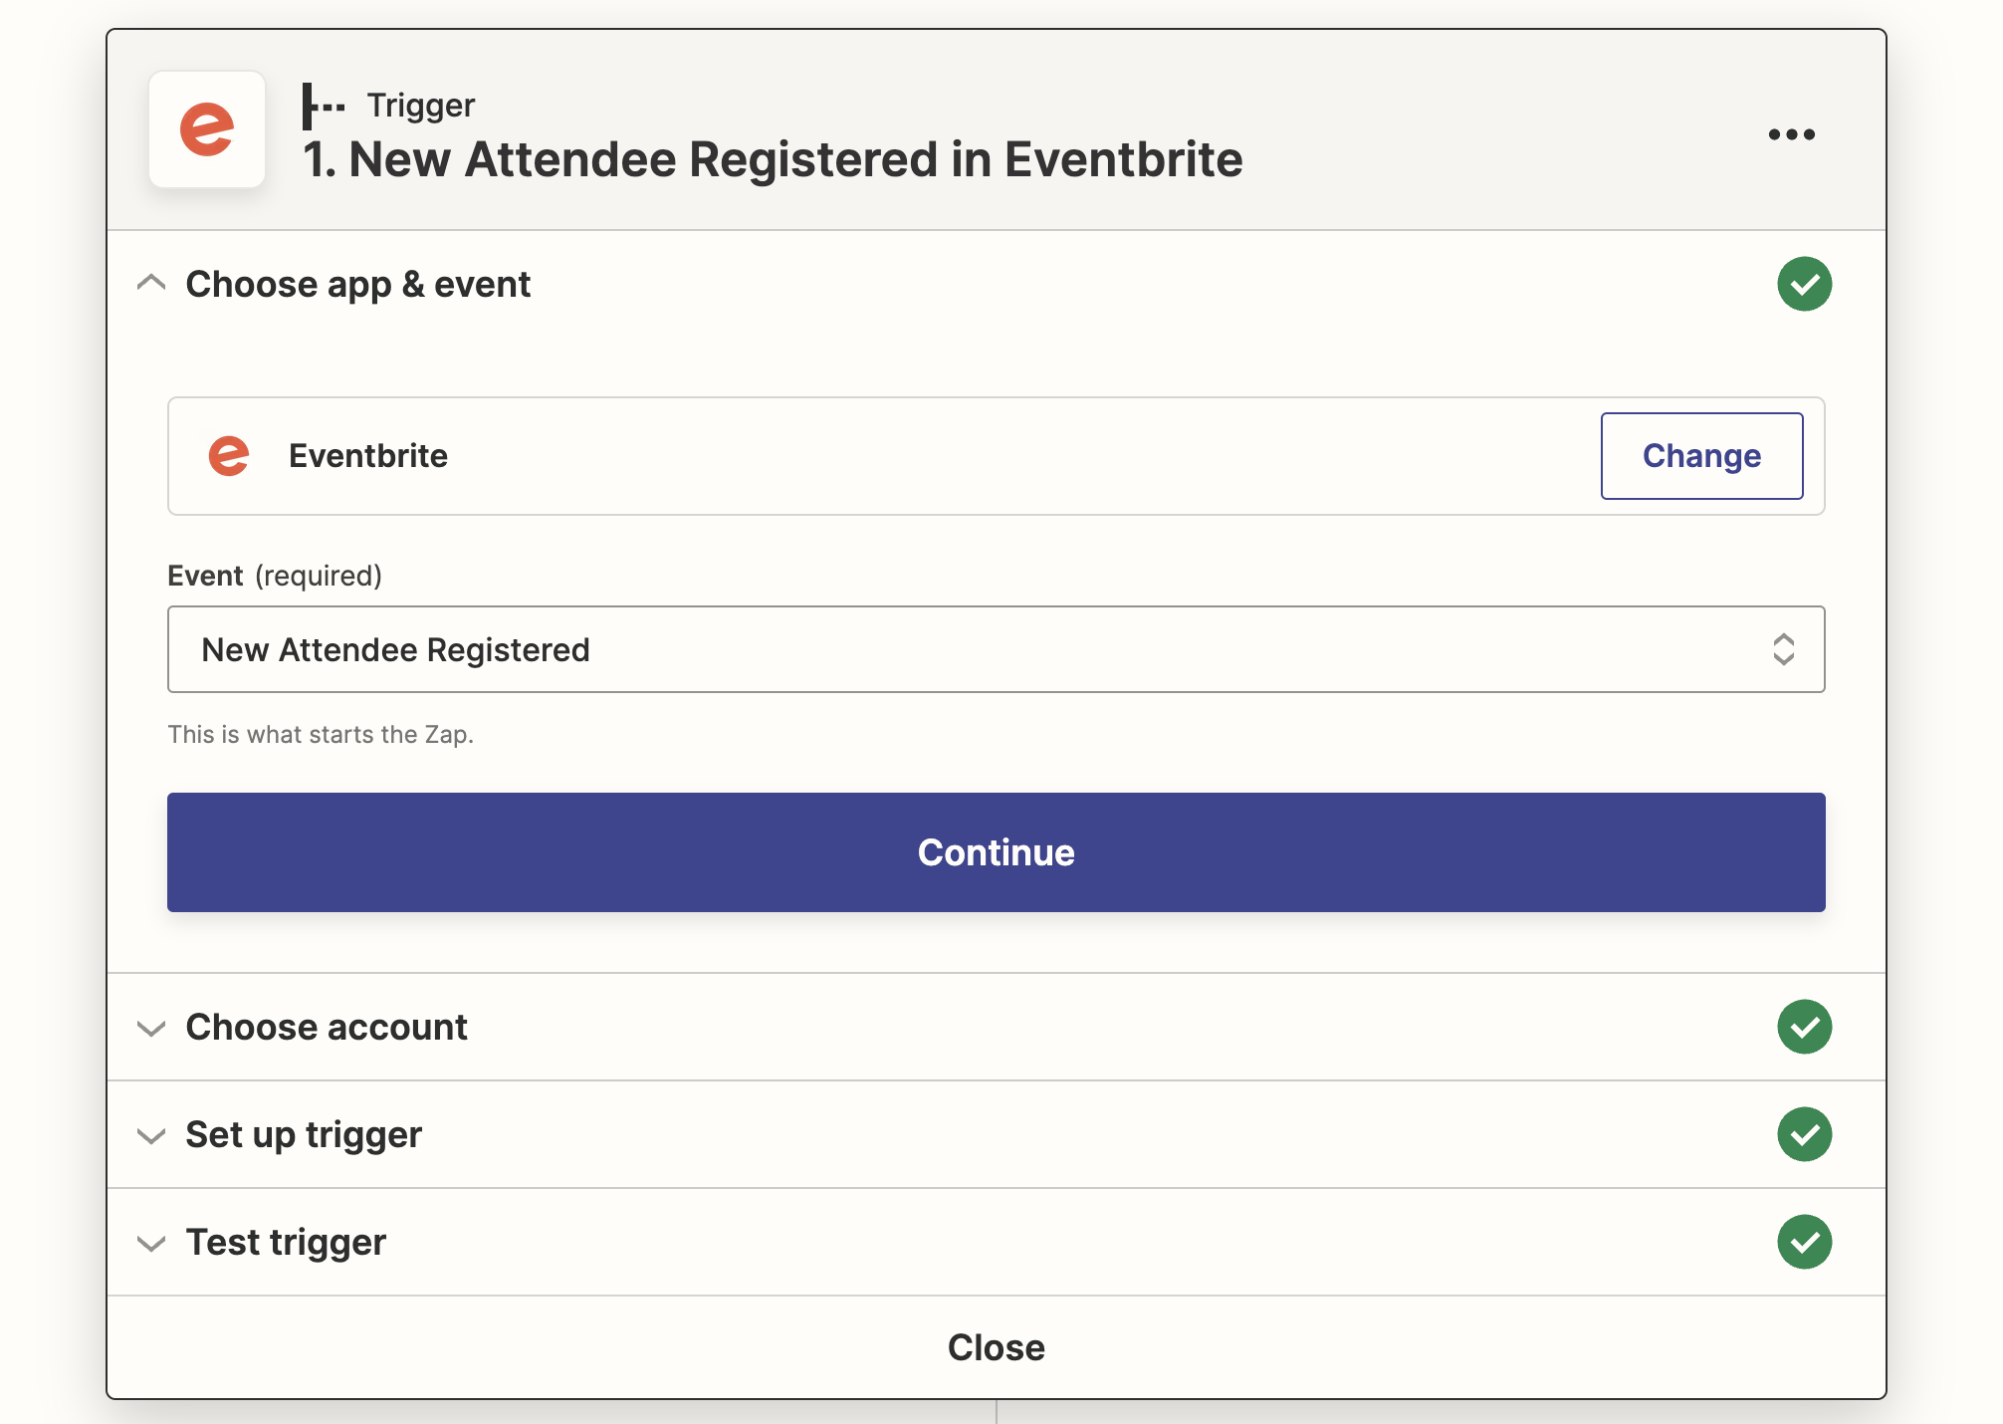
Task: Collapse the Choose app & event section
Action: (x=151, y=283)
